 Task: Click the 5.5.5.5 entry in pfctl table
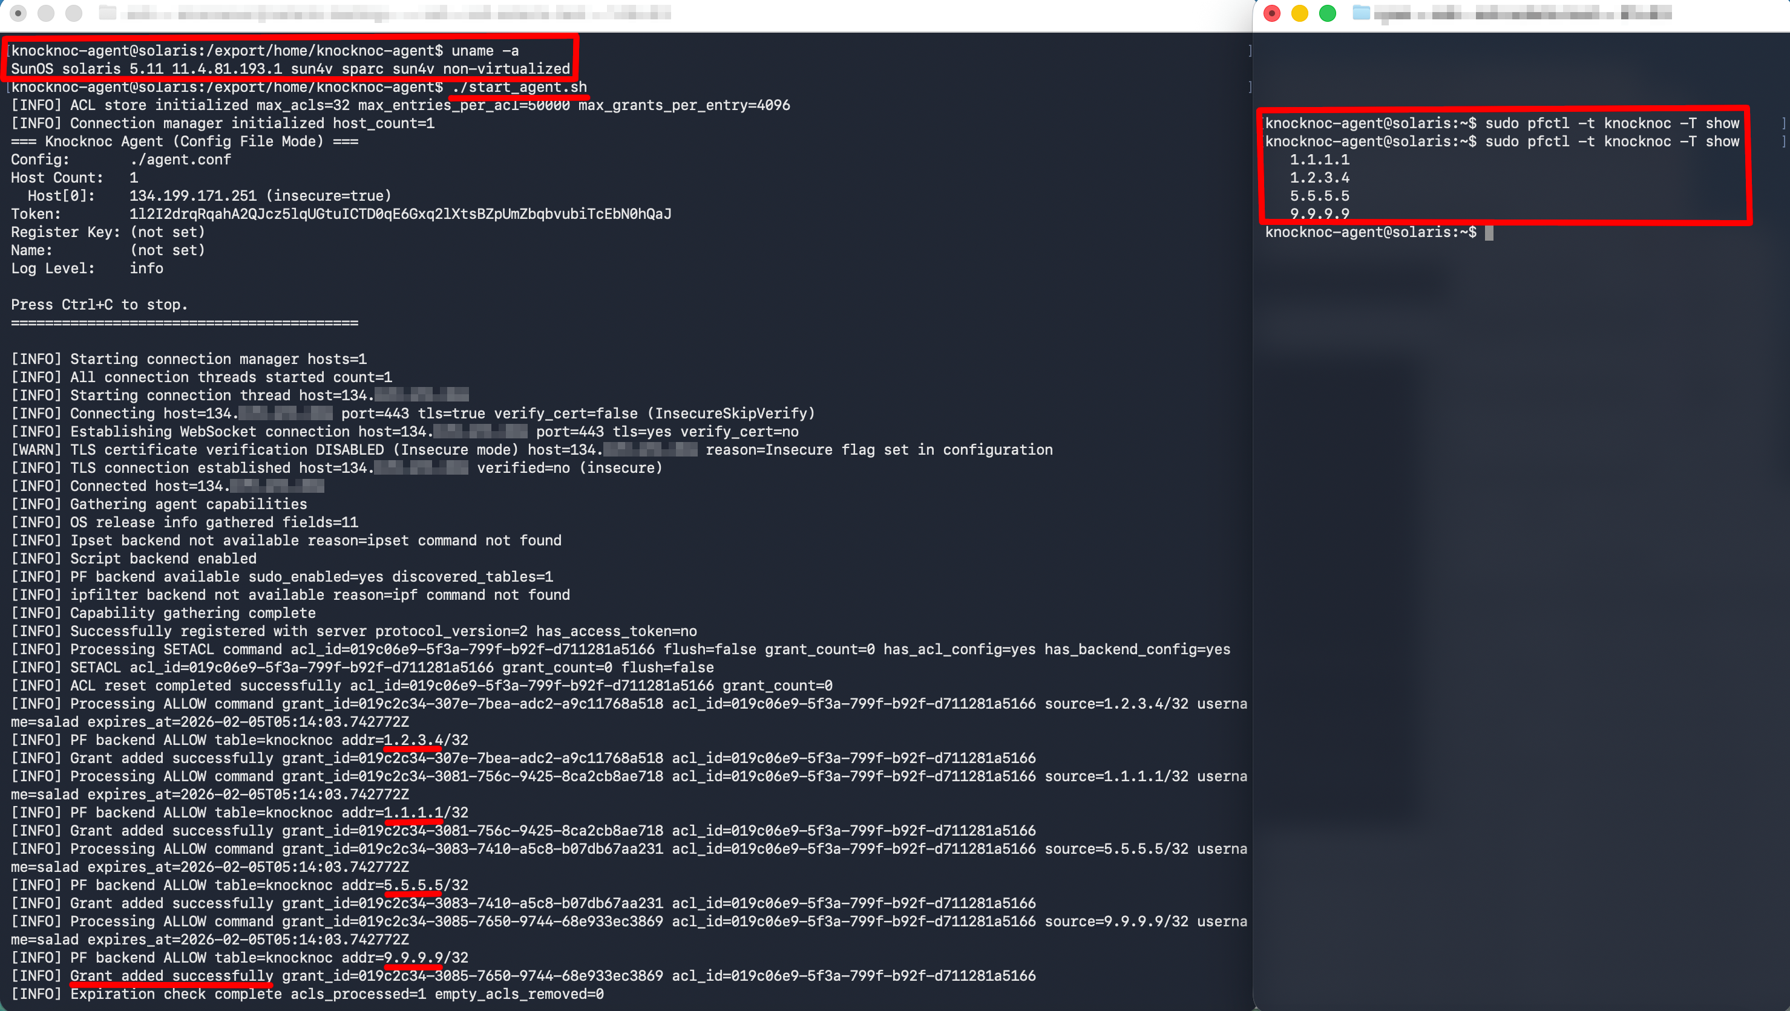[1319, 196]
